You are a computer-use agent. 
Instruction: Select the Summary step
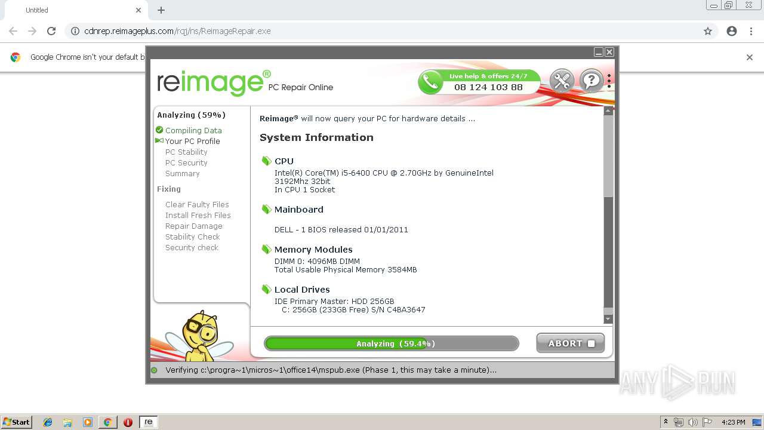click(x=182, y=173)
